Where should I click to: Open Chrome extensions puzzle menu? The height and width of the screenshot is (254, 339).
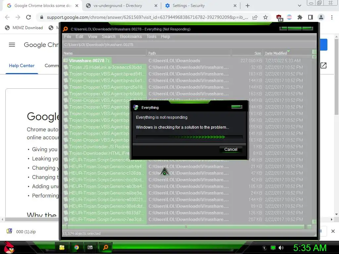click(300, 17)
